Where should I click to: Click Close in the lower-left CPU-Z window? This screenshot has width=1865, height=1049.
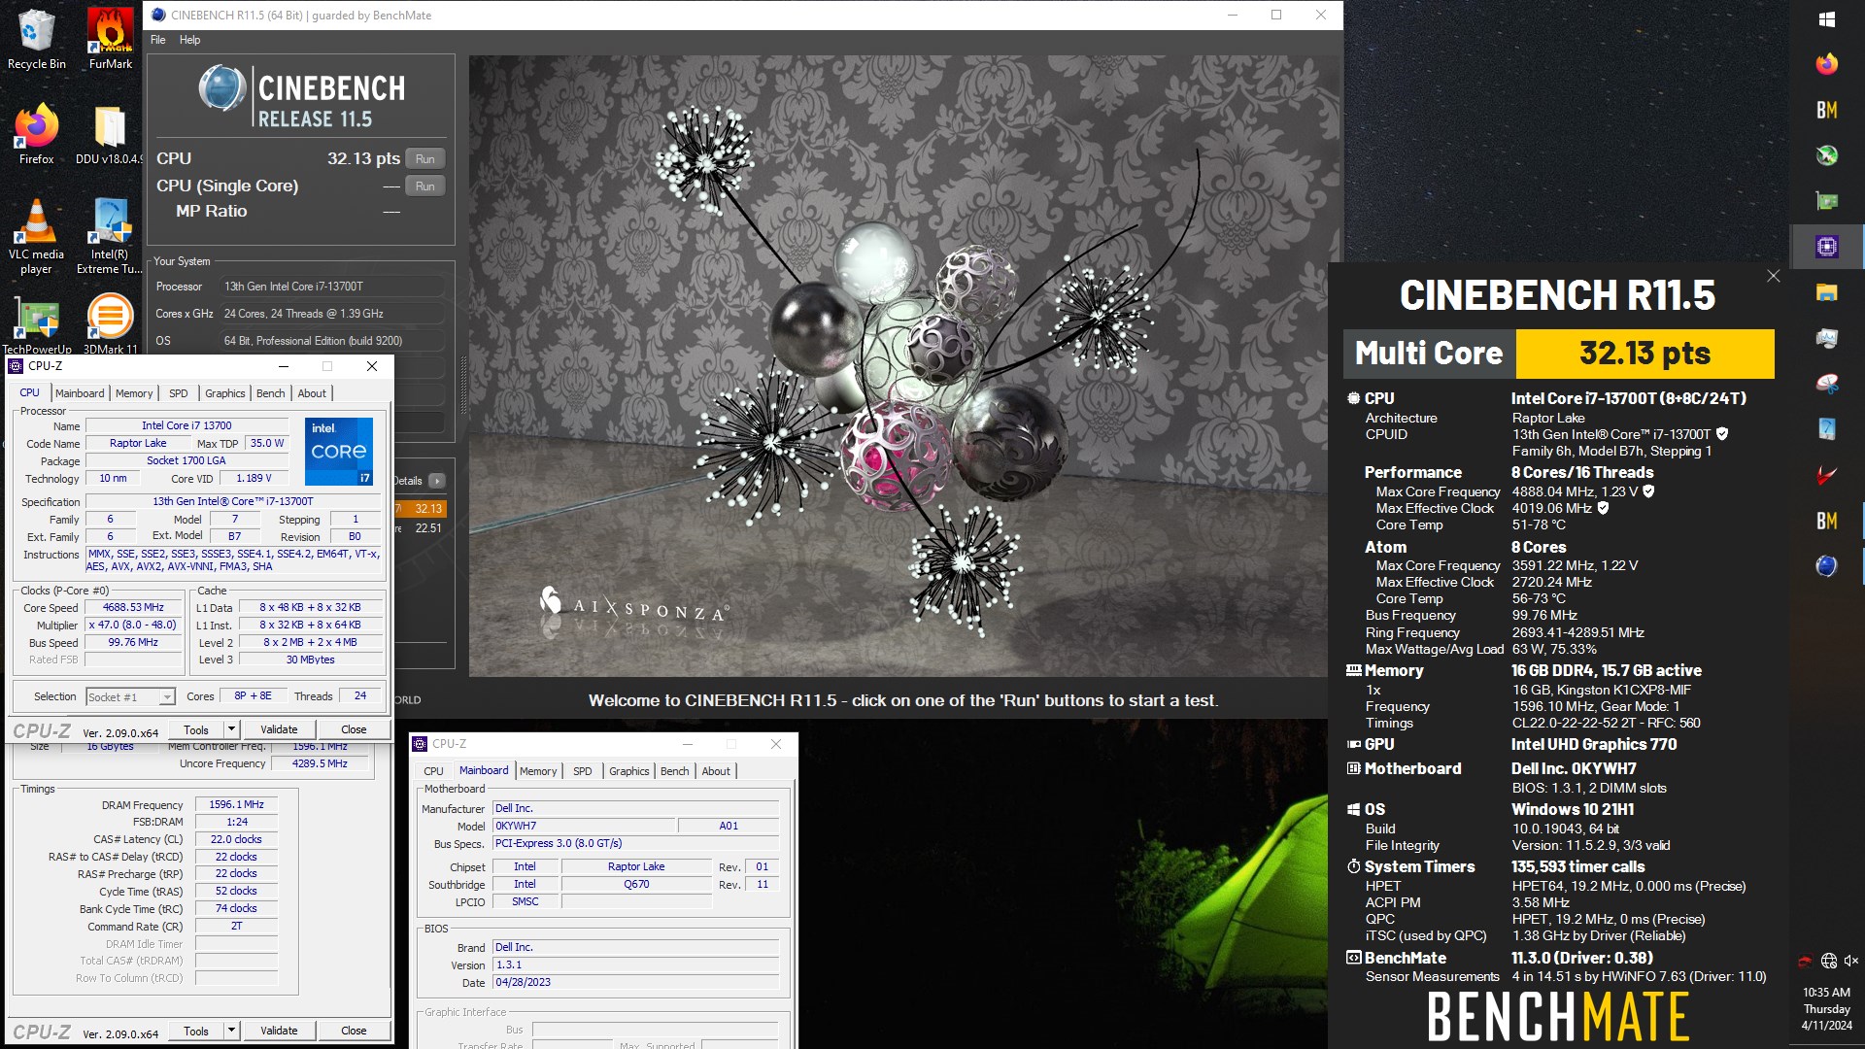pos(354,1031)
